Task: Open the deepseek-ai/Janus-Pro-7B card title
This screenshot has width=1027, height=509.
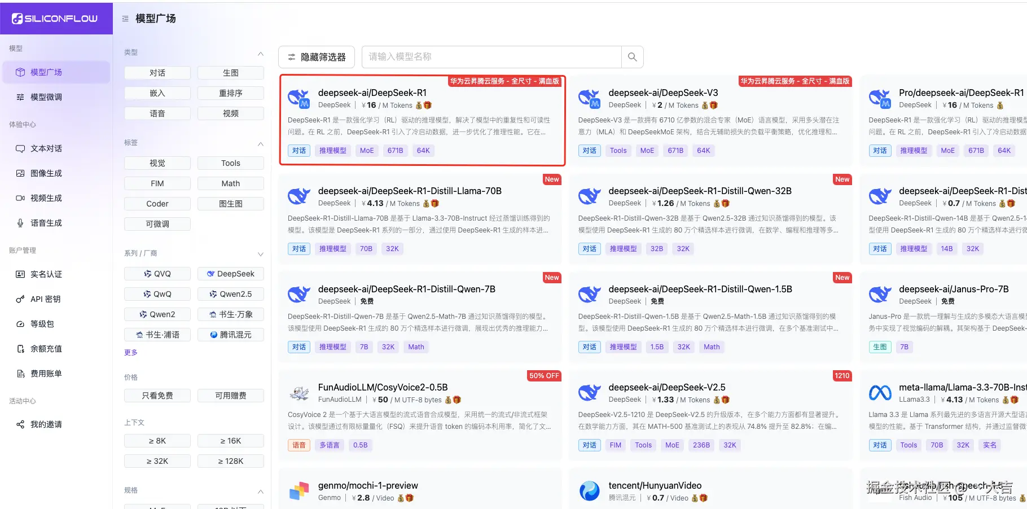Action: tap(954, 289)
